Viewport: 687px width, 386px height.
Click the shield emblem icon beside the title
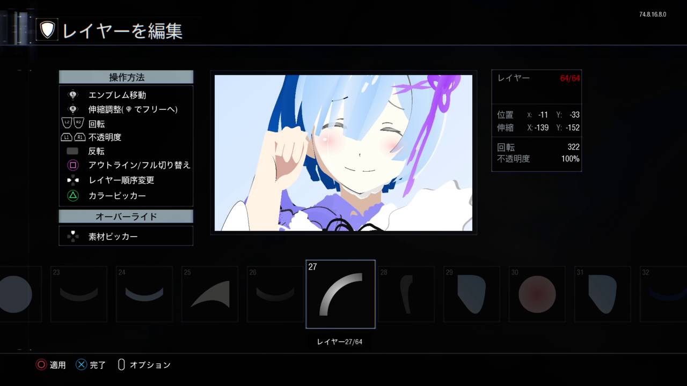coord(47,29)
